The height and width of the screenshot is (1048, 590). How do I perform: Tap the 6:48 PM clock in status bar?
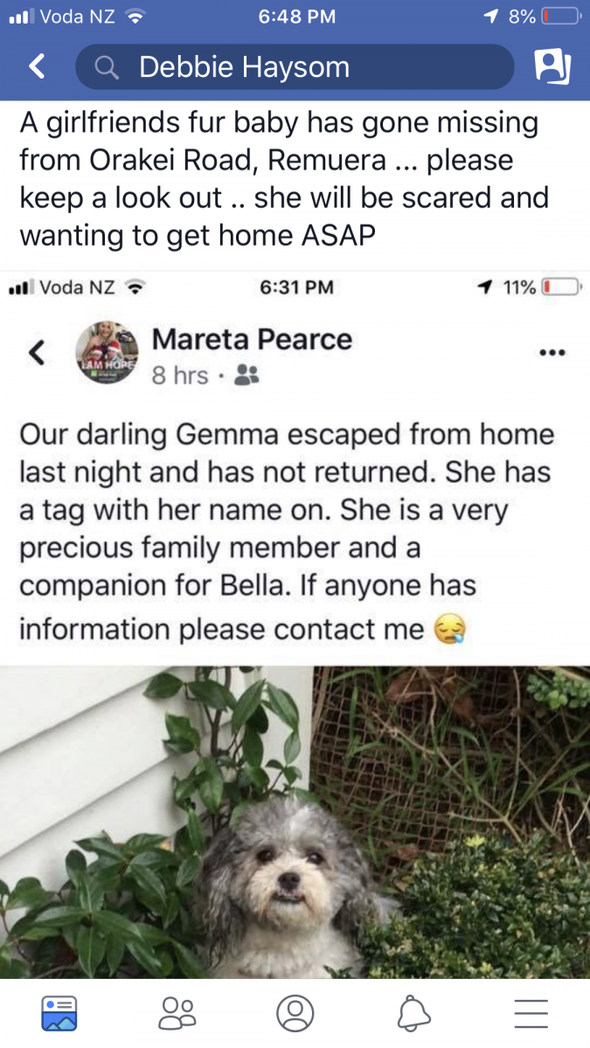297,17
